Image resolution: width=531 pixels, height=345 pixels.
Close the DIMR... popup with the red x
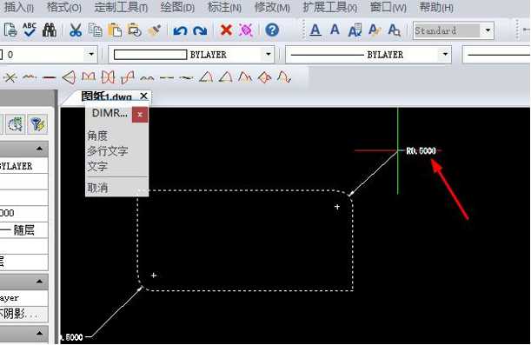140,115
